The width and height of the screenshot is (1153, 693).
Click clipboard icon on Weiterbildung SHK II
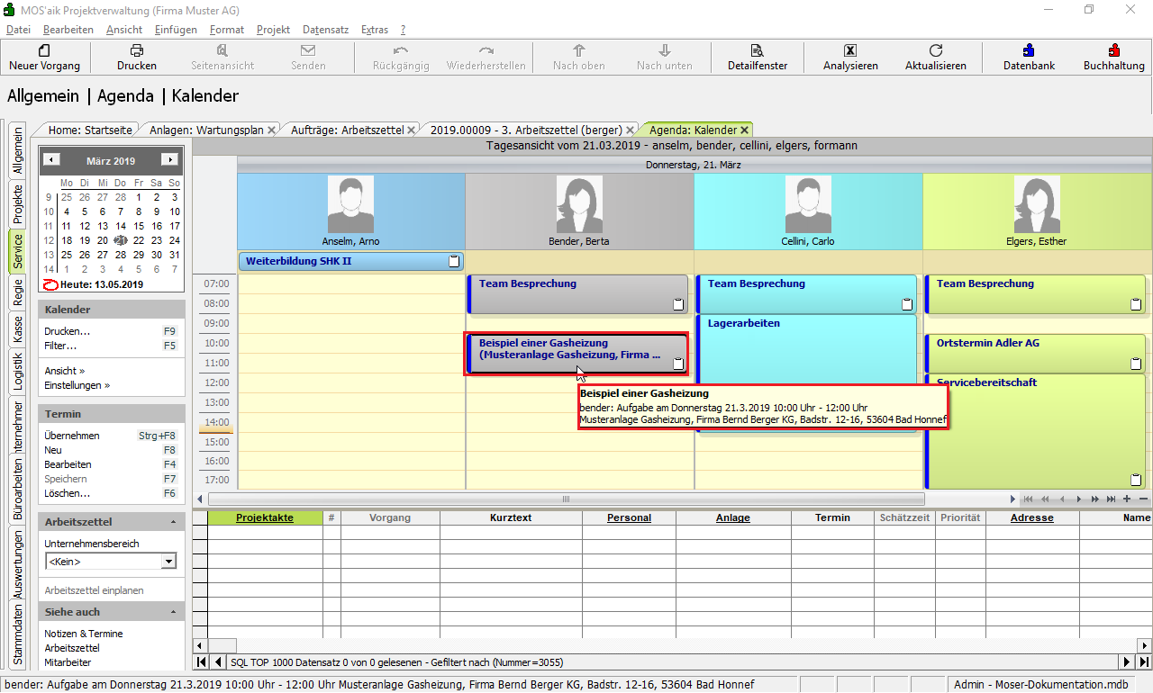click(455, 262)
